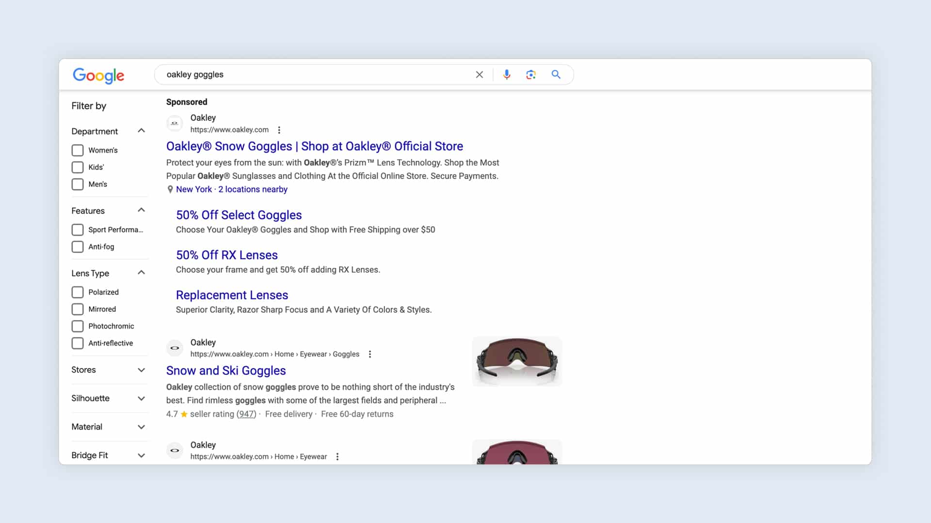The image size is (931, 523).
Task: Open three-dot menu for sponsored Oakley ad
Action: tap(279, 130)
